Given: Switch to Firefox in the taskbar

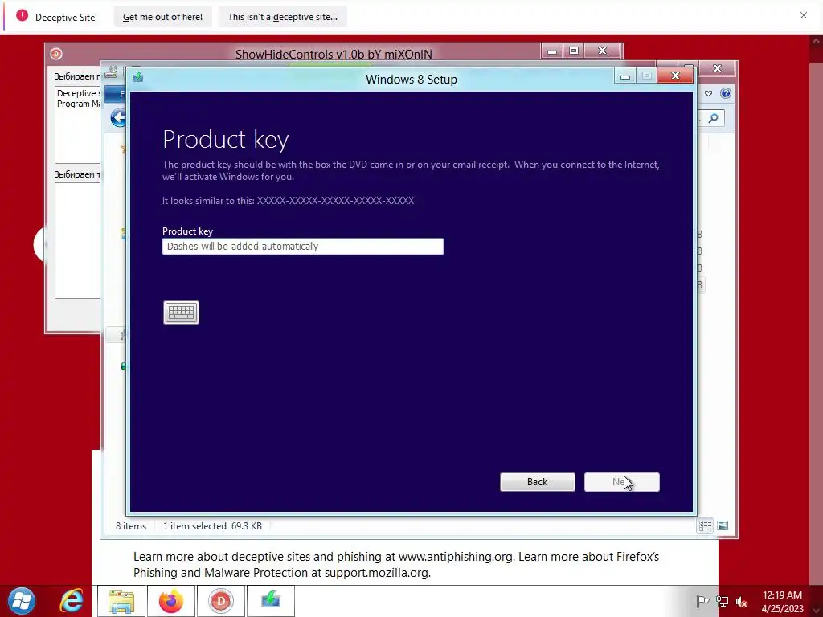Looking at the screenshot, I should click(x=171, y=601).
